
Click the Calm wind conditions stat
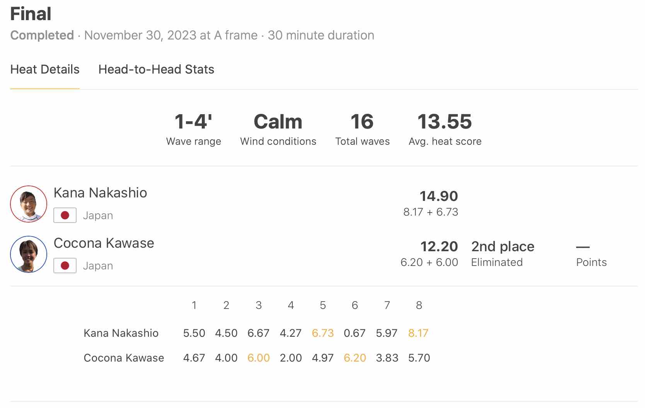pos(278,122)
